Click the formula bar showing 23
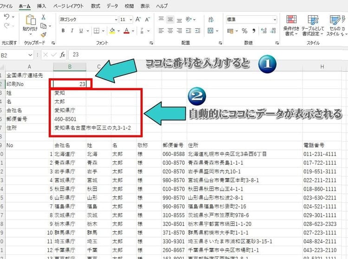348x259 pixels. (x=208, y=55)
